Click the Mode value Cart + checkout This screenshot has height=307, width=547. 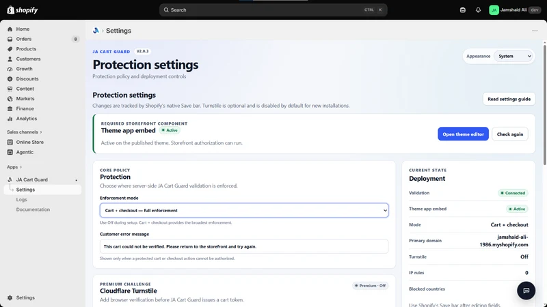click(x=509, y=225)
